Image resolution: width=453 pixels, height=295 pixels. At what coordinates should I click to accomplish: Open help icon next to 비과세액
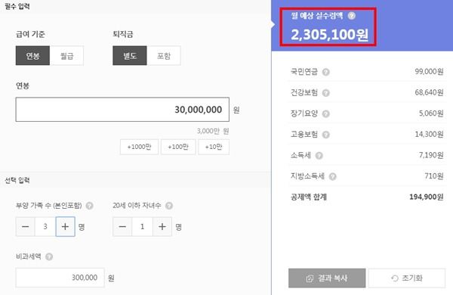tap(49, 256)
